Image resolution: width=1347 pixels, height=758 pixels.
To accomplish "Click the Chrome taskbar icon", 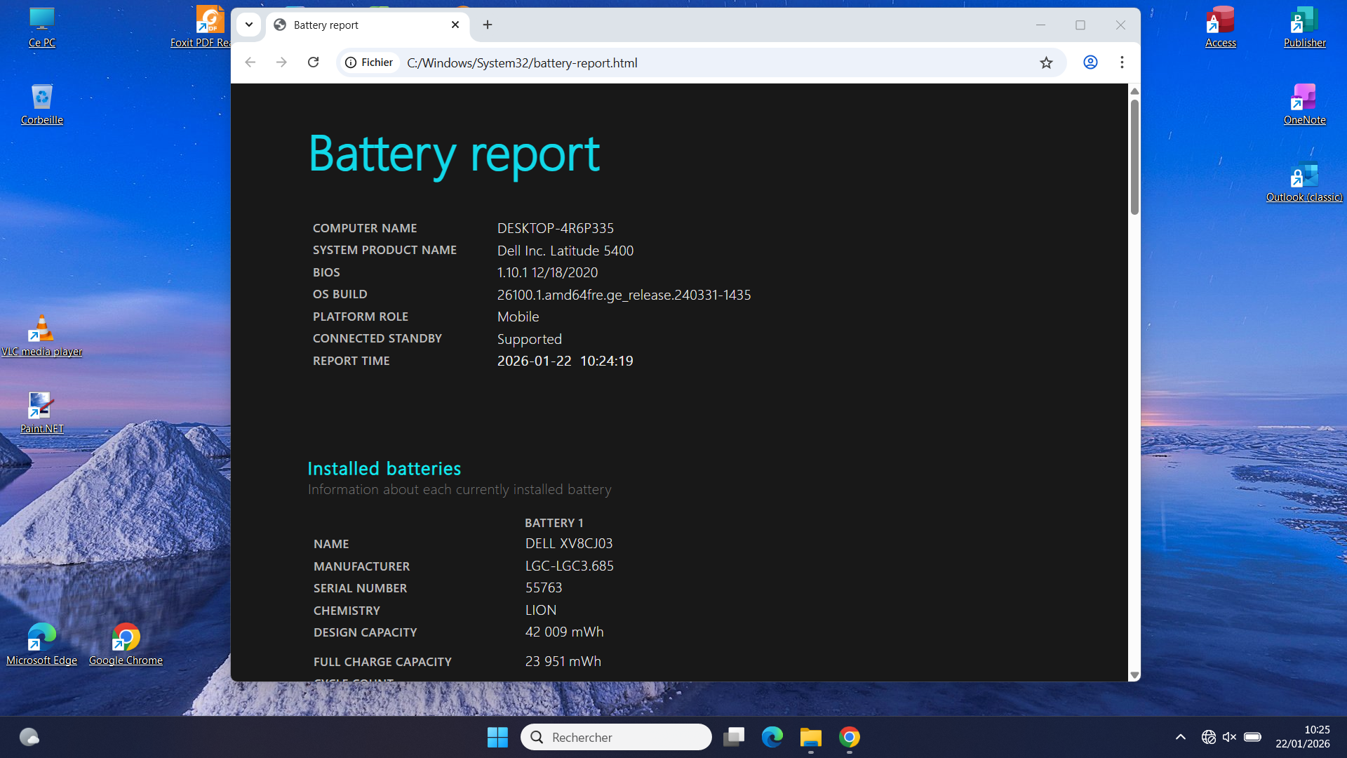I will pos(850,737).
